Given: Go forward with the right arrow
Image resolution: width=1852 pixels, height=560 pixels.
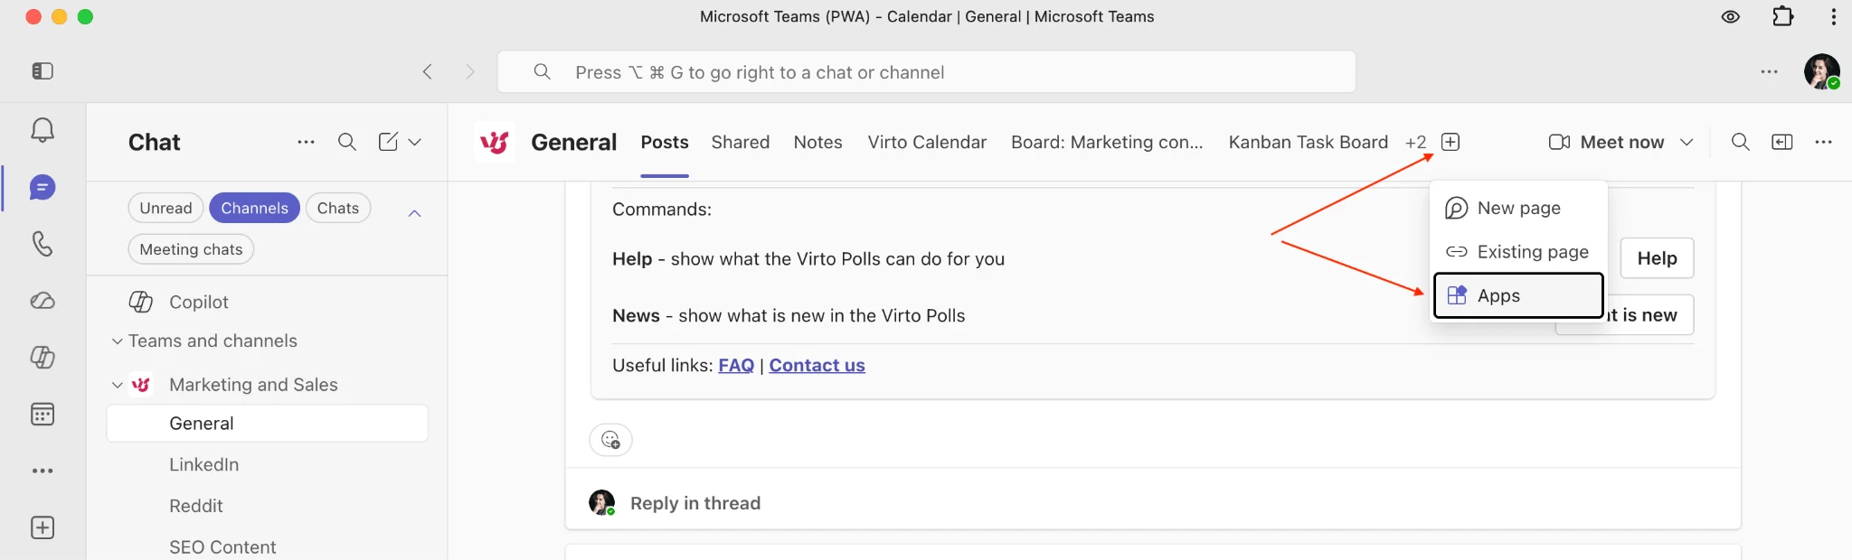Looking at the screenshot, I should [x=469, y=71].
